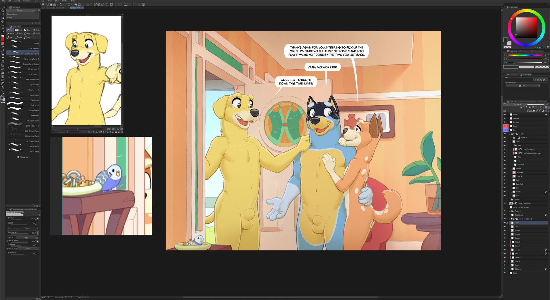
Task: Select the Wash sub tool group
Action: coord(19,37)
